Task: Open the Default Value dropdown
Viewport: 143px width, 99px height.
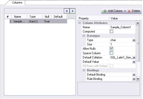Action: (134, 62)
